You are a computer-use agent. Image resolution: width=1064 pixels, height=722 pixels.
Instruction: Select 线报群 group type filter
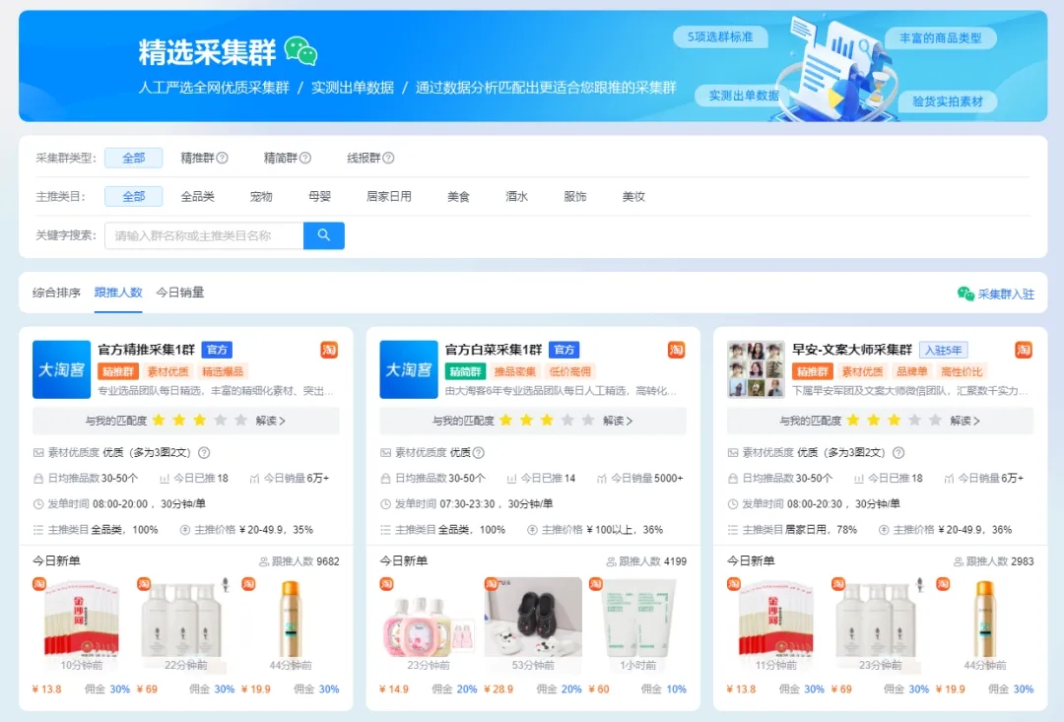click(364, 159)
